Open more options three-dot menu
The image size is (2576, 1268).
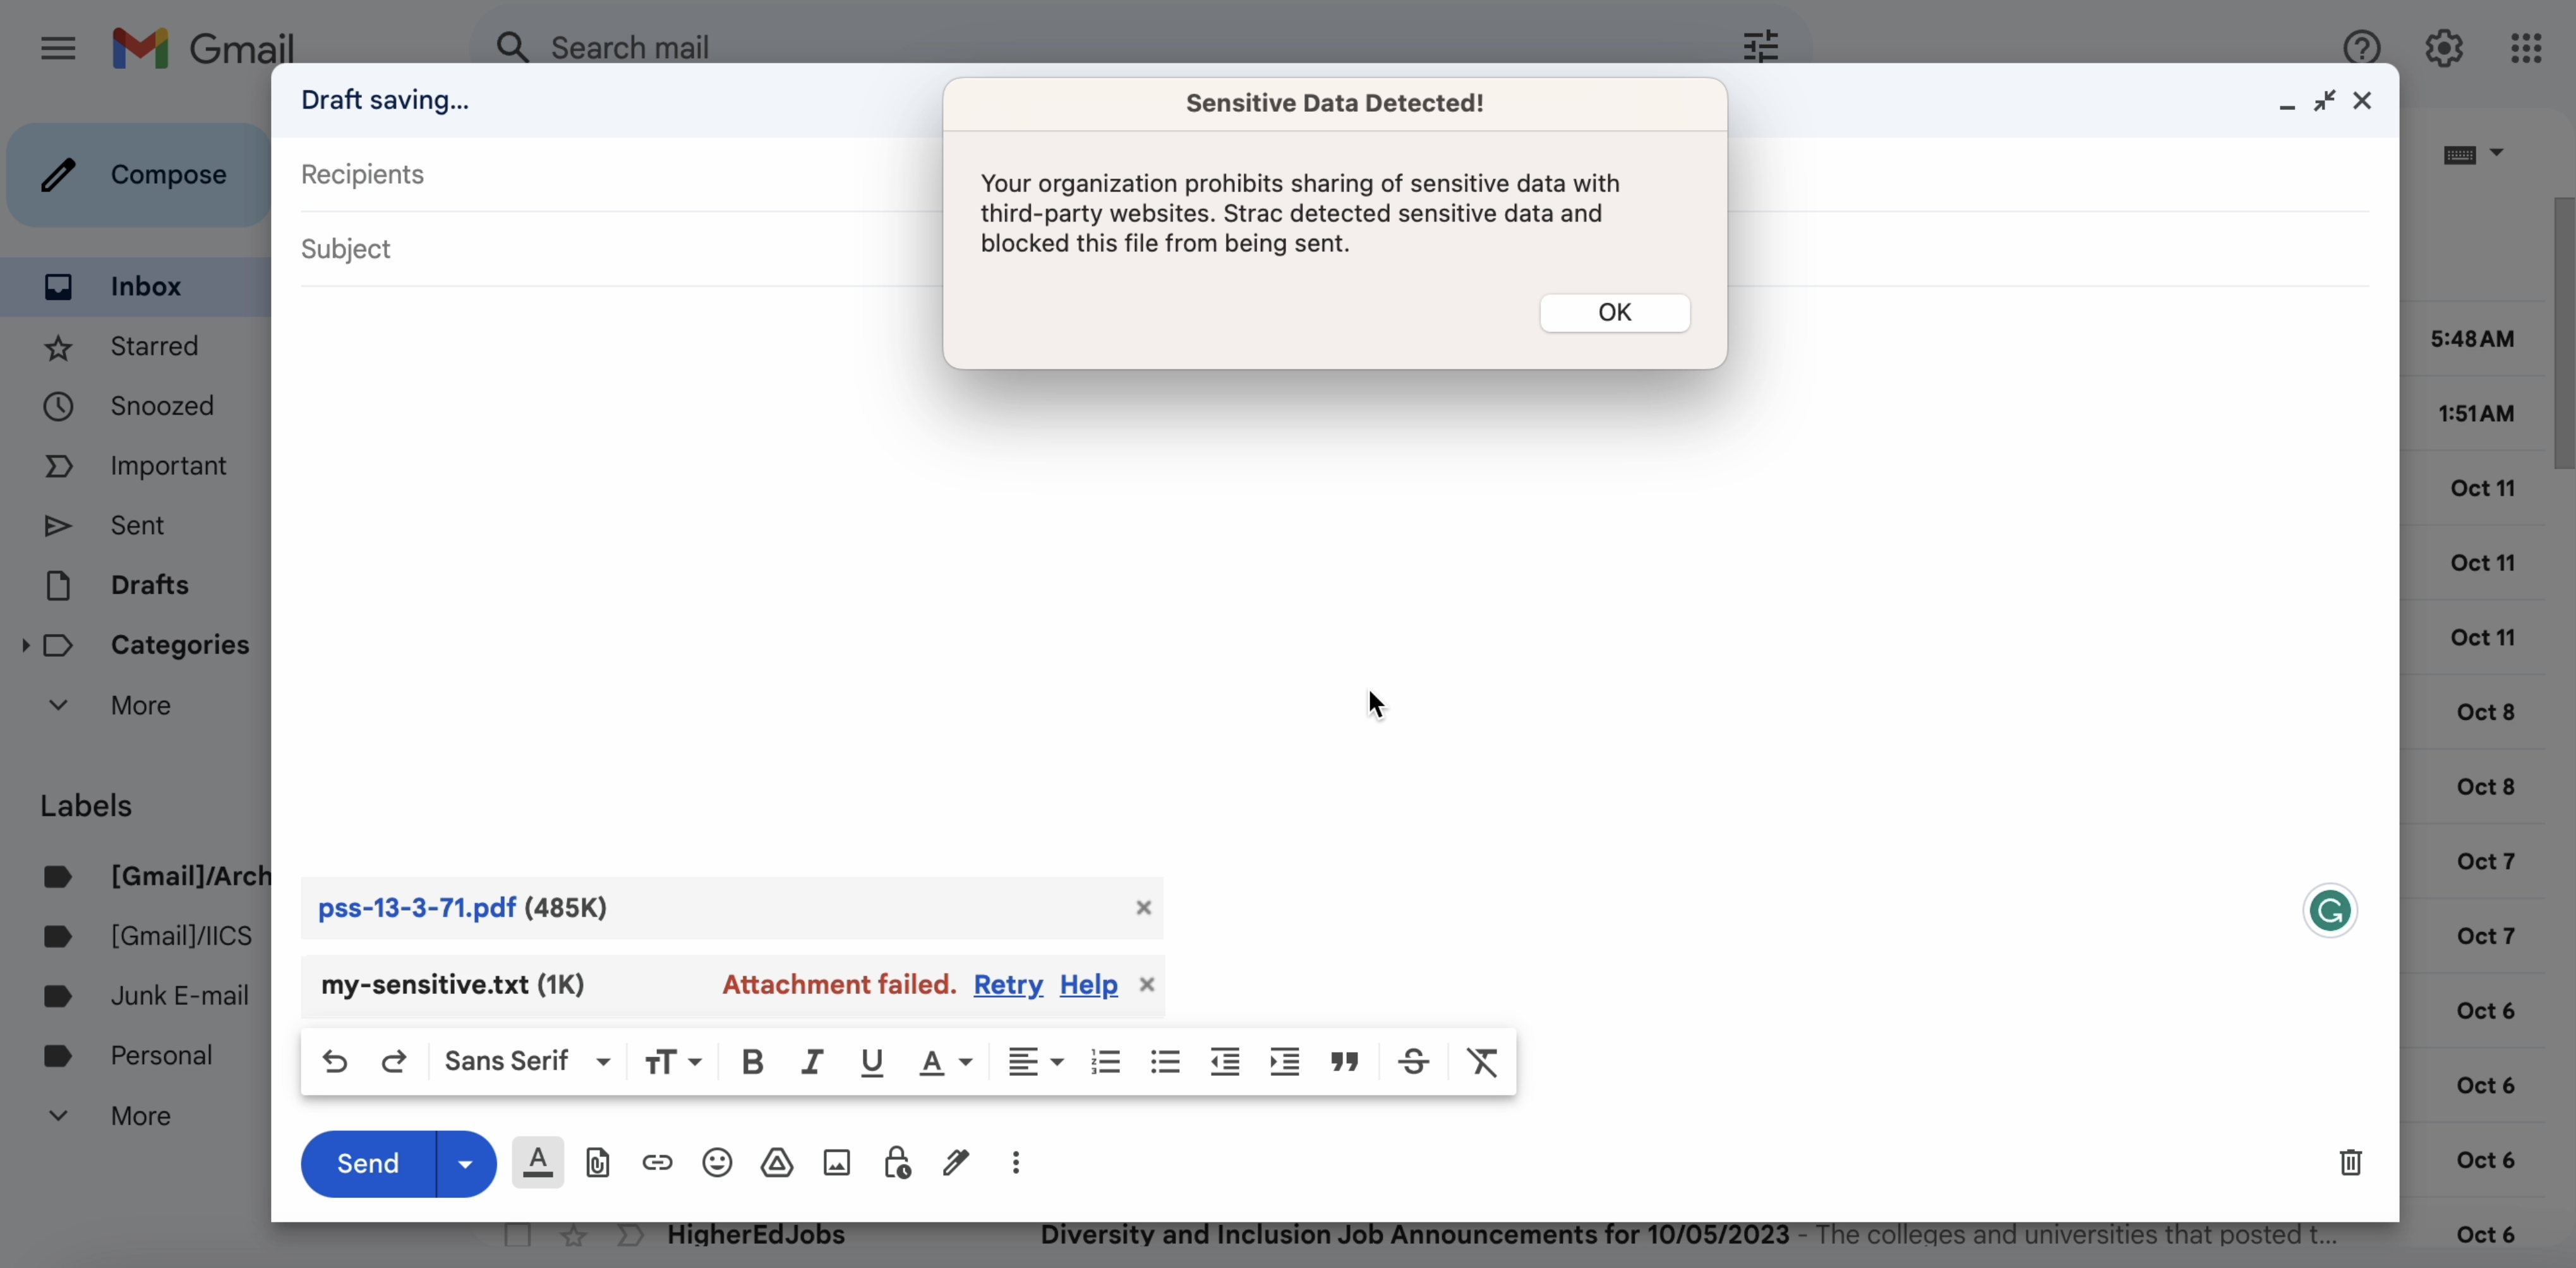pyautogui.click(x=1016, y=1162)
